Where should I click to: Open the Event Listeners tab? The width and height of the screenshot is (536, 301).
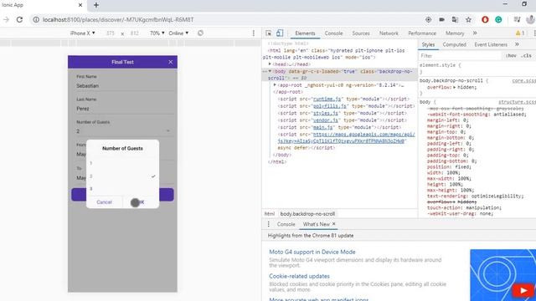tap(491, 44)
